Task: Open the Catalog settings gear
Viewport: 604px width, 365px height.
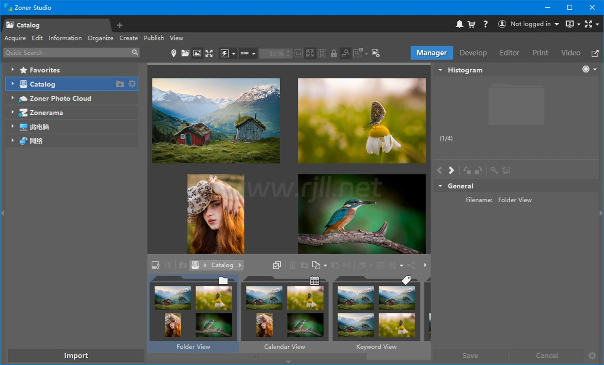Action: (132, 84)
